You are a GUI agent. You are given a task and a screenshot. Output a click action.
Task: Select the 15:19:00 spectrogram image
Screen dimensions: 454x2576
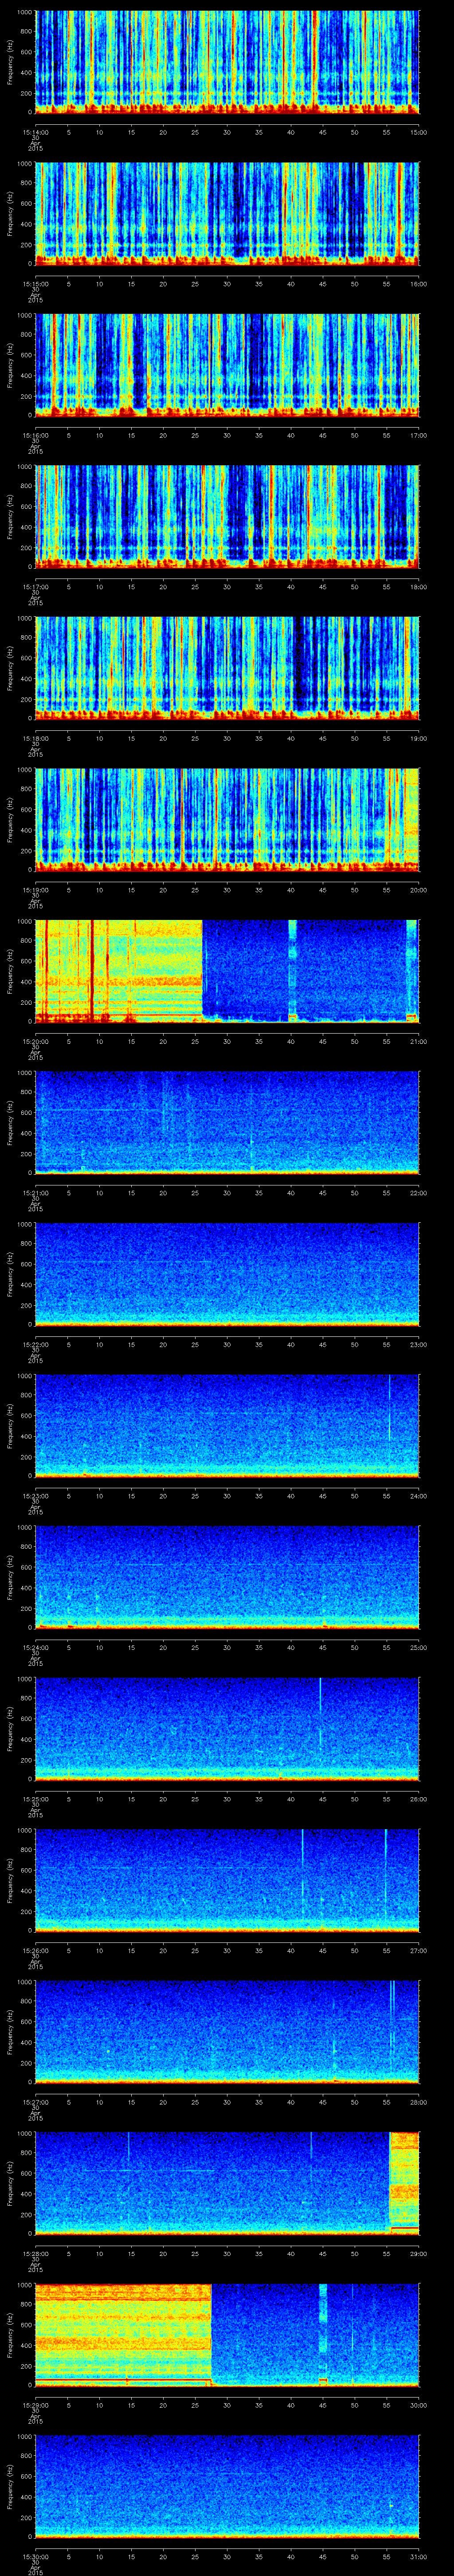227,820
